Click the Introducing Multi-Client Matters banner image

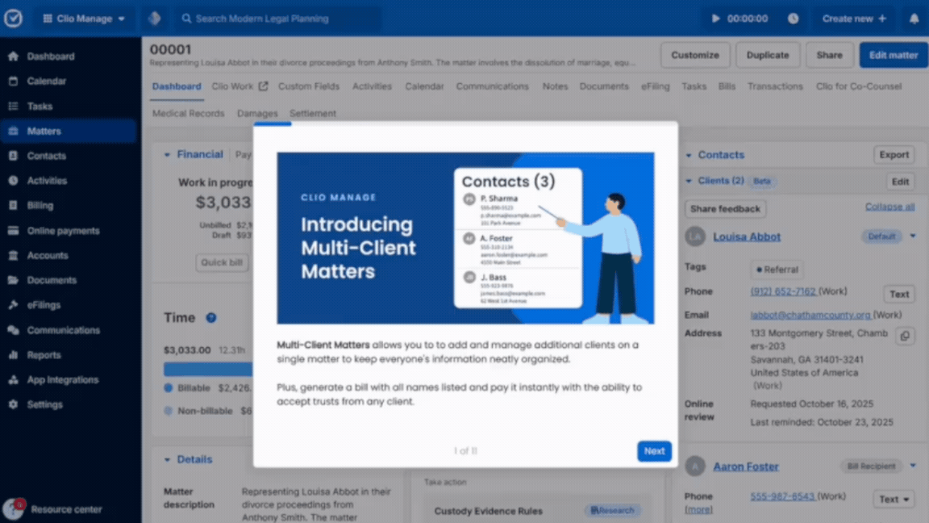pyautogui.click(x=465, y=238)
